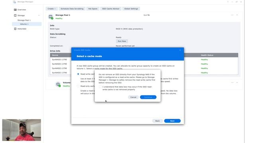Open the Storage Pool 1 more options menu
The height and width of the screenshot is (143, 255).
point(232,15)
